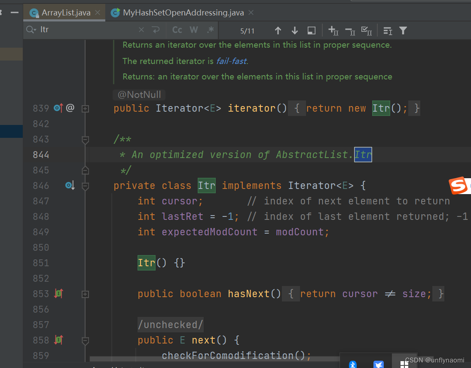Toggle Words (W) search option

194,30
